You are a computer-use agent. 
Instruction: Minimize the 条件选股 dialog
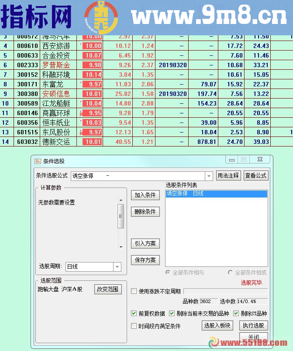pyautogui.click(x=232, y=160)
